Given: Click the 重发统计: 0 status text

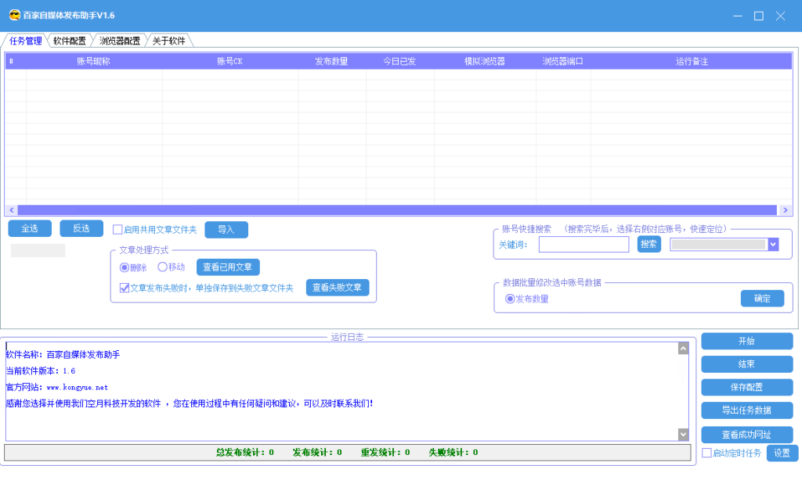Looking at the screenshot, I should tap(385, 453).
